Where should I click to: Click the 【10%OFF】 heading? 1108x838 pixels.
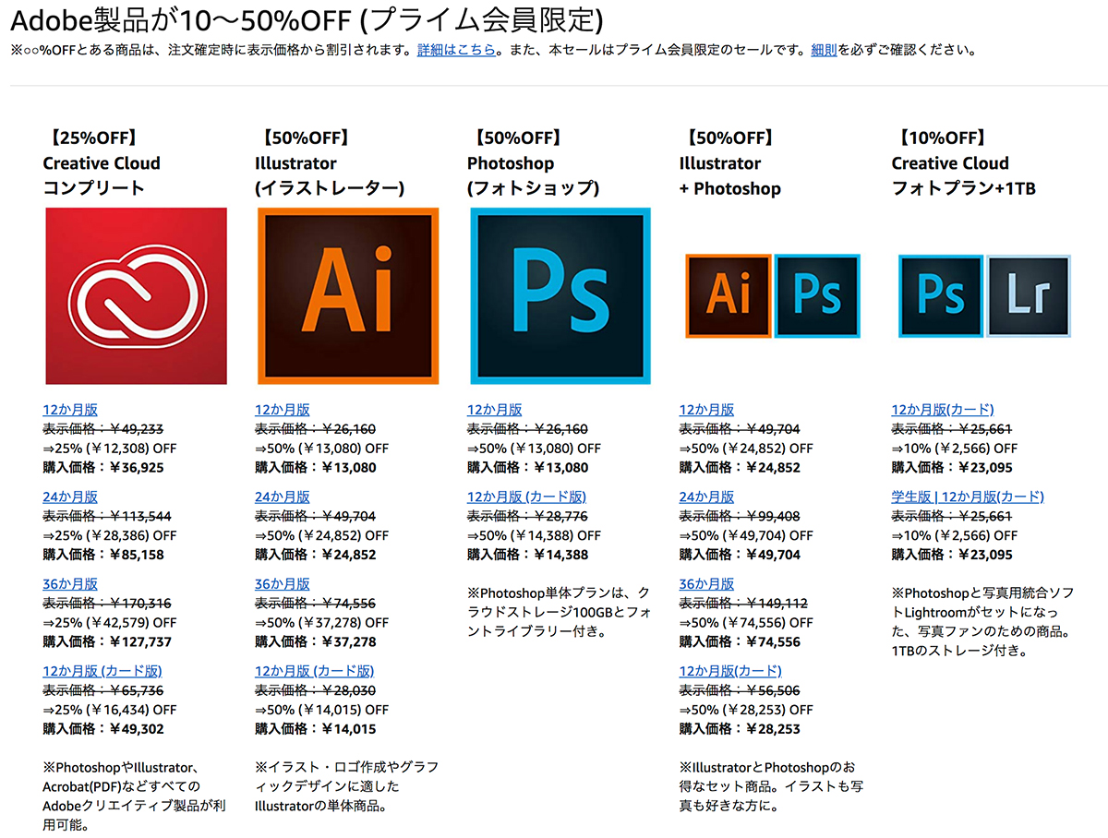[x=942, y=138]
